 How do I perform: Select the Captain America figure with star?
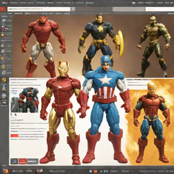[x=106, y=109]
